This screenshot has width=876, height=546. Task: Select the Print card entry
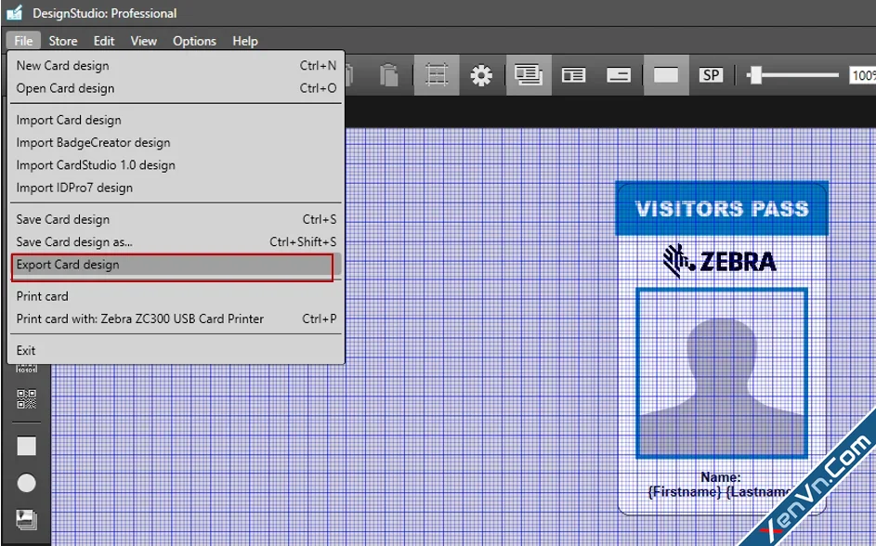(176, 296)
